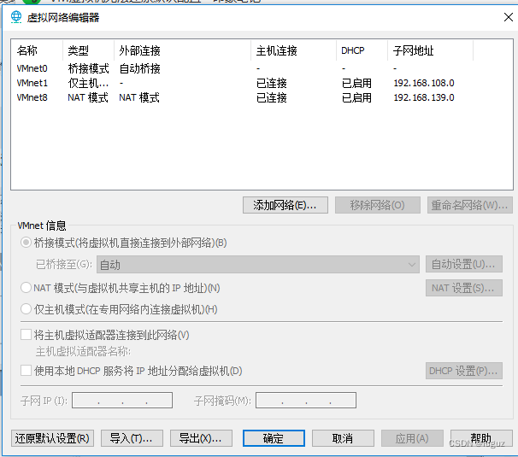The height and width of the screenshot is (457, 518).
Task: Select the VMnet1 row
Action: pyautogui.click(x=262, y=83)
